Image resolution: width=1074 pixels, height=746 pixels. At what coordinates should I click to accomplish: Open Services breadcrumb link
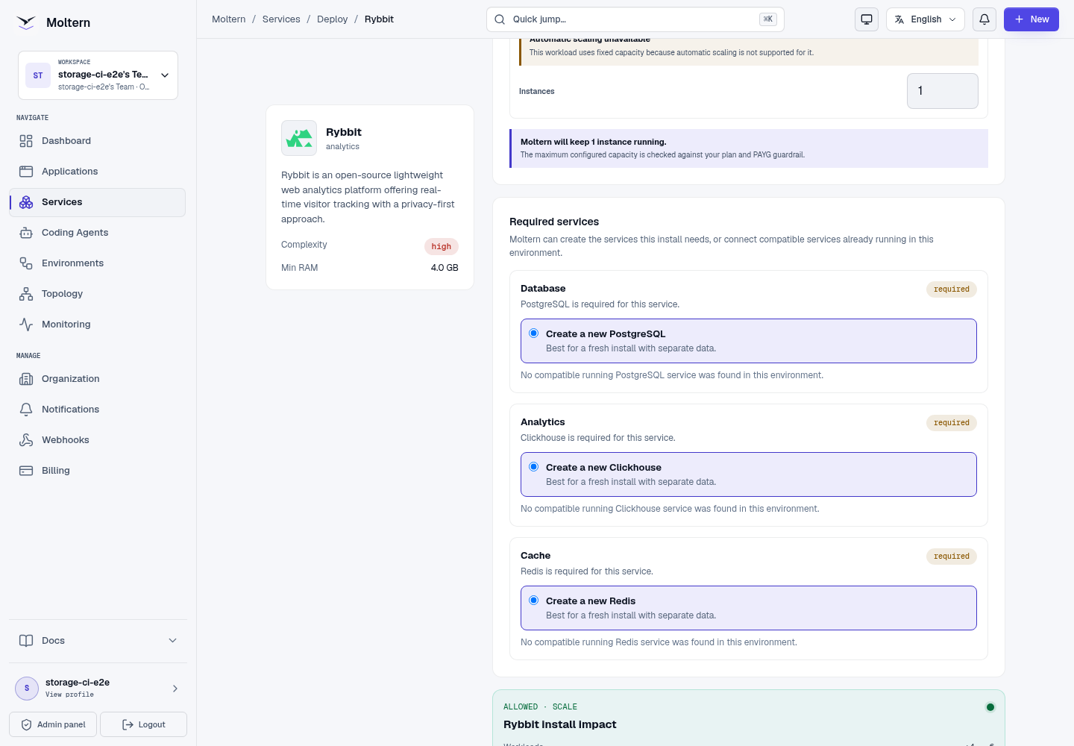[x=281, y=19]
